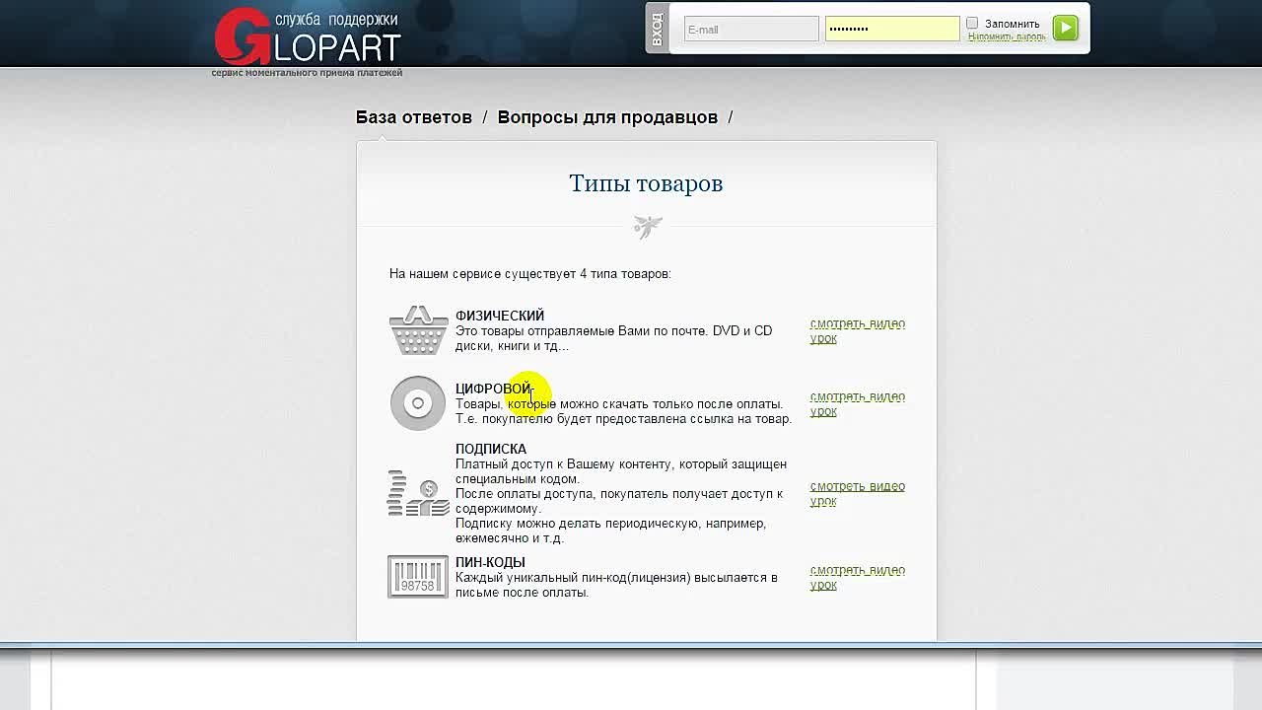Click the coins icon for subscription
The height and width of the screenshot is (710, 1262).
418,493
